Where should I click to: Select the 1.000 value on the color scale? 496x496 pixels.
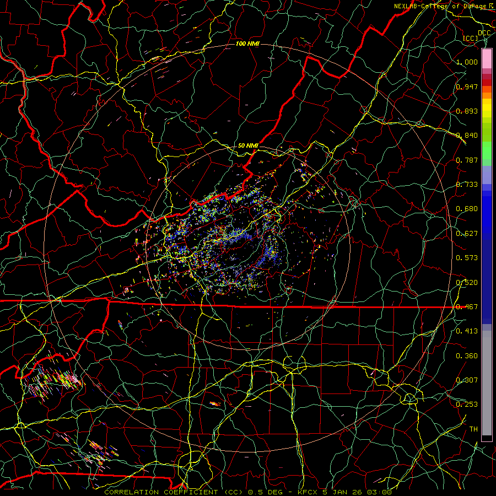pos(467,62)
